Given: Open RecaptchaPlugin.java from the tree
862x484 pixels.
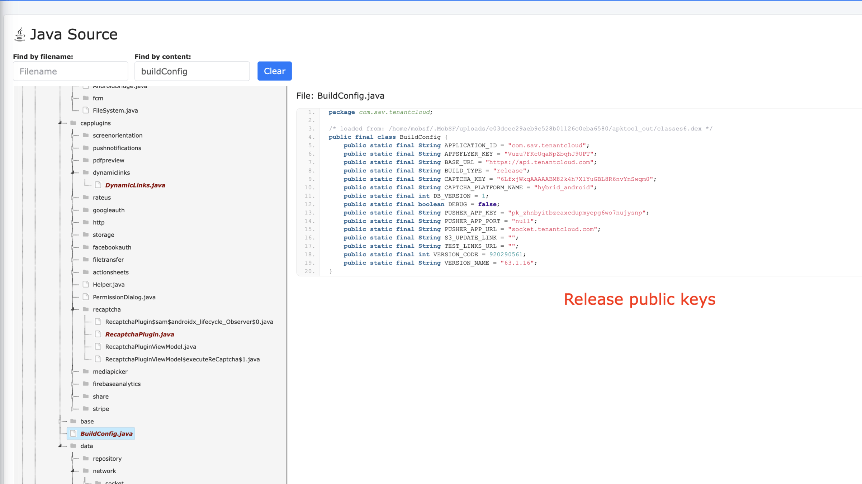Looking at the screenshot, I should (139, 334).
